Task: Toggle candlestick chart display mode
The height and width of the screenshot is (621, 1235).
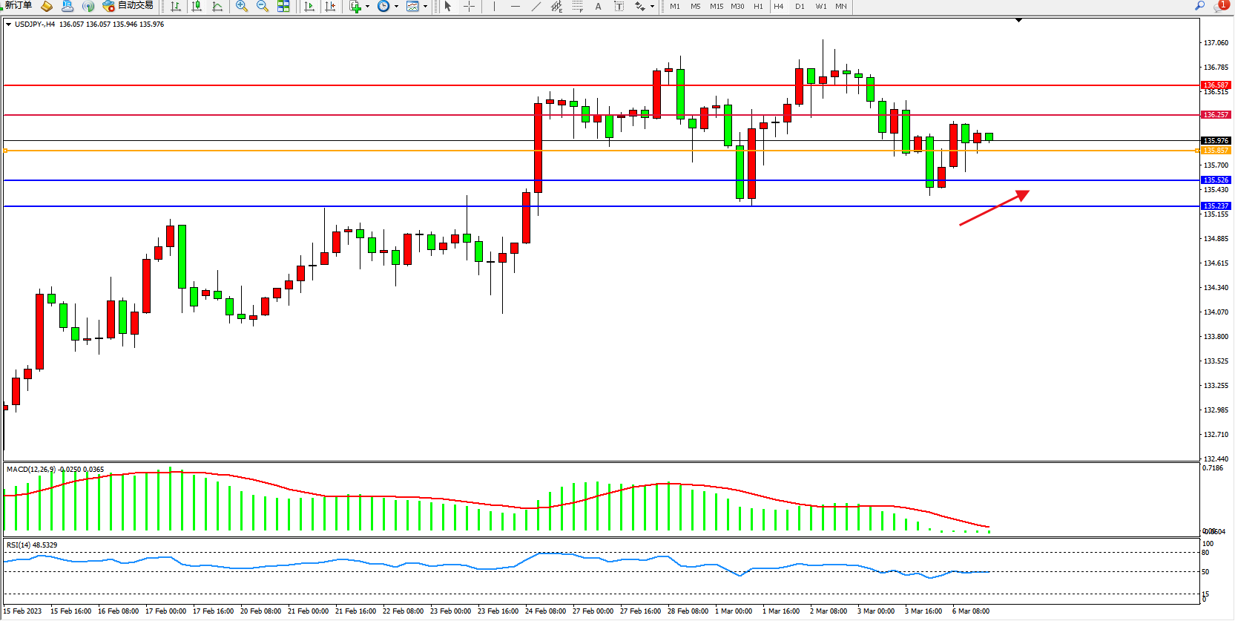Action: click(x=197, y=6)
